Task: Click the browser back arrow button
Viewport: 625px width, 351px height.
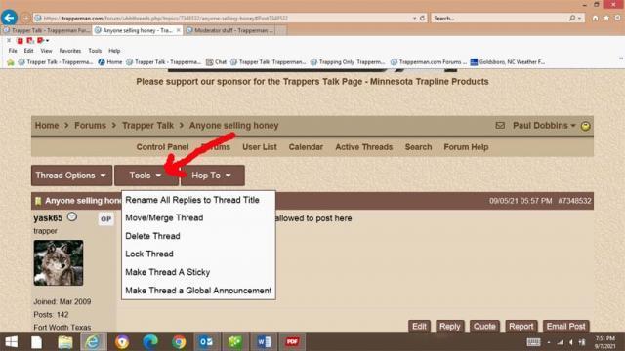Action: pos(9,18)
